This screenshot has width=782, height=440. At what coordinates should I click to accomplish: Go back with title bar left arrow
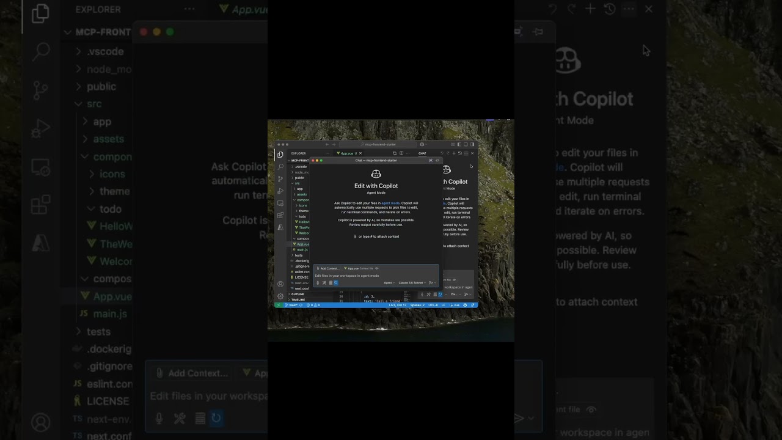pos(327,145)
